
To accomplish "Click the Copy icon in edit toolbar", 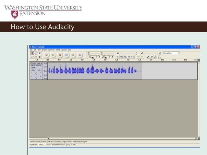I will (x=121, y=57).
